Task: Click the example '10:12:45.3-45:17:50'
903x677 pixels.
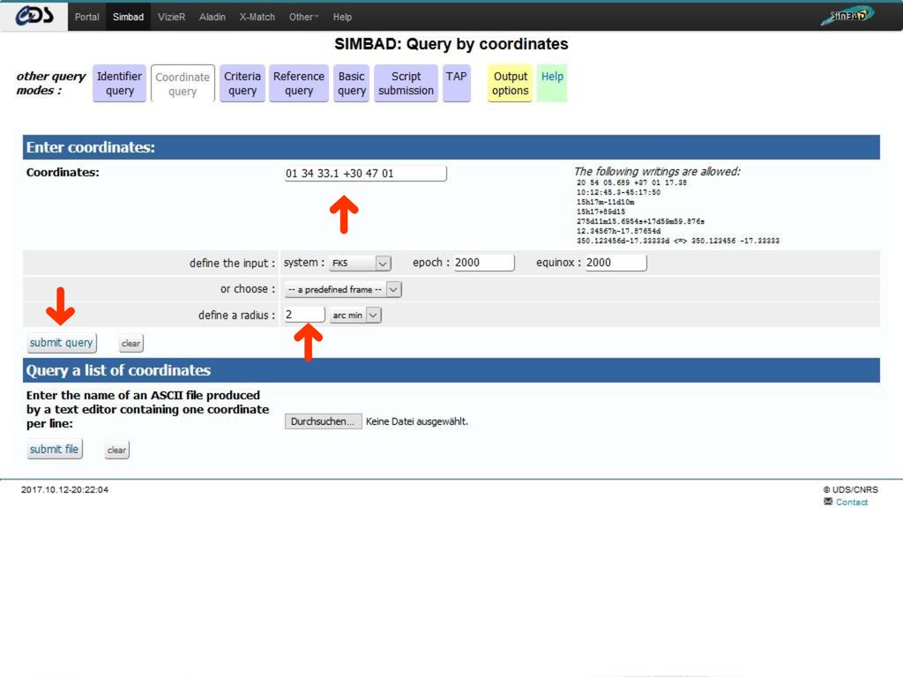Action: (618, 192)
